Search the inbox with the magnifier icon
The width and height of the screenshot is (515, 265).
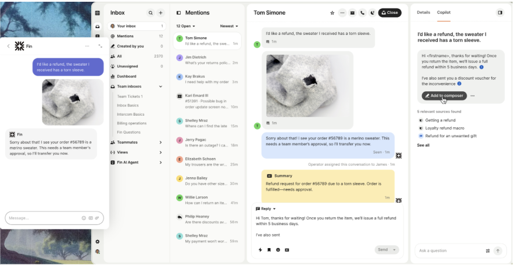(151, 13)
